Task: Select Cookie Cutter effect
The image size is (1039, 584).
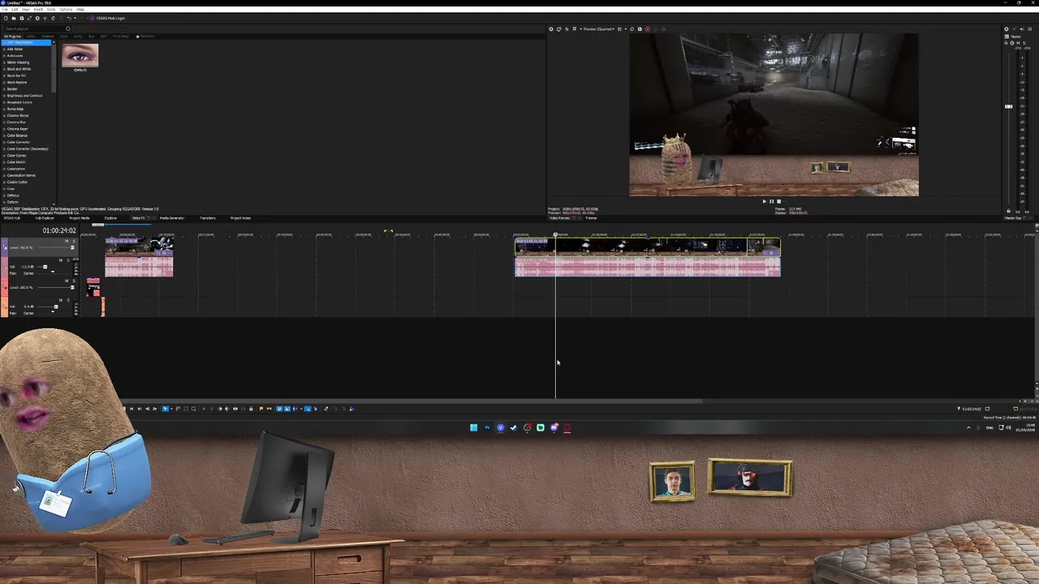Action: pos(17,182)
